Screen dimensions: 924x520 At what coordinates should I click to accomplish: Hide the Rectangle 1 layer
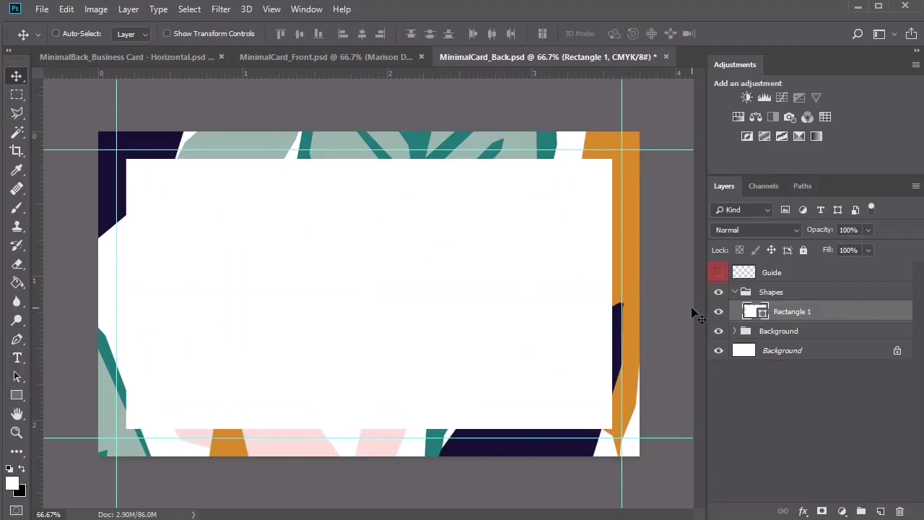(718, 312)
